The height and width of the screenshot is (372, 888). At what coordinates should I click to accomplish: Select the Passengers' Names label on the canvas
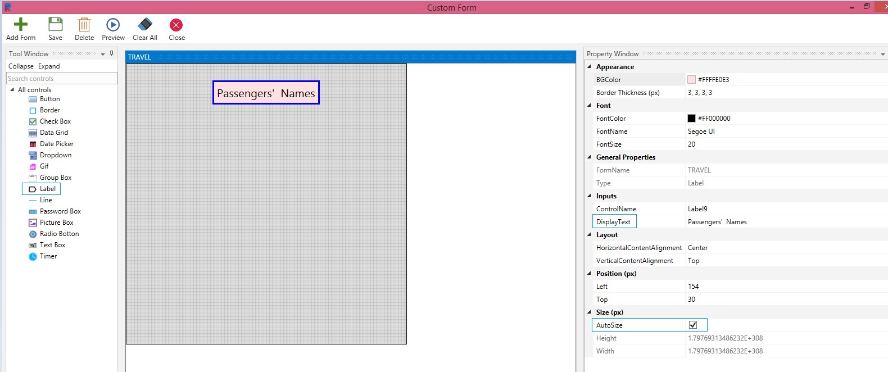coord(266,93)
